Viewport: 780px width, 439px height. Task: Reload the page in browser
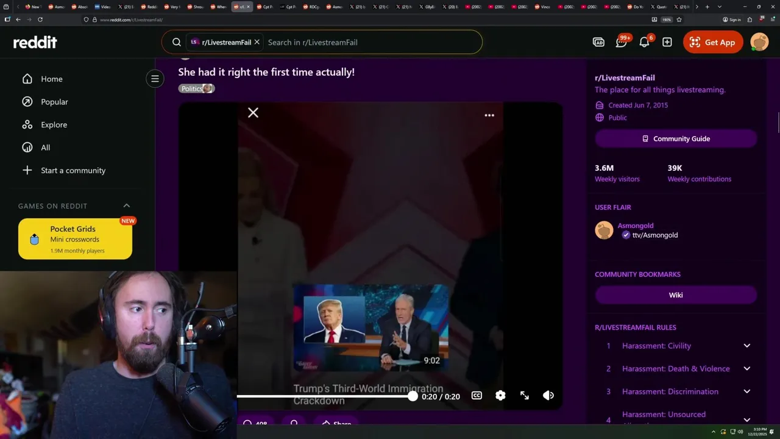pos(40,20)
